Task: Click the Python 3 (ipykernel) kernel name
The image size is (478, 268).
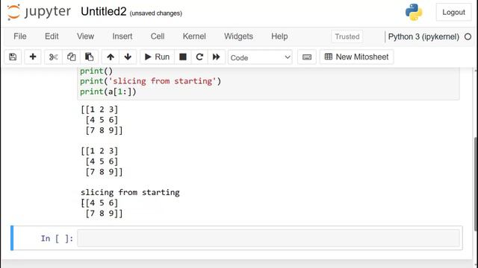Action: click(423, 36)
